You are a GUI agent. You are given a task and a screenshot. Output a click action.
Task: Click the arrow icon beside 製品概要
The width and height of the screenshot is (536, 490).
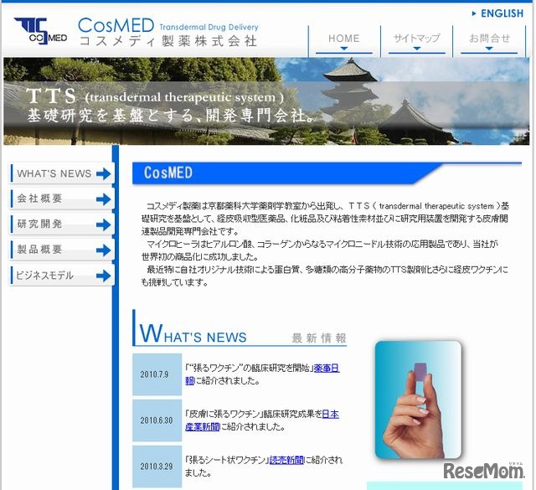[104, 250]
